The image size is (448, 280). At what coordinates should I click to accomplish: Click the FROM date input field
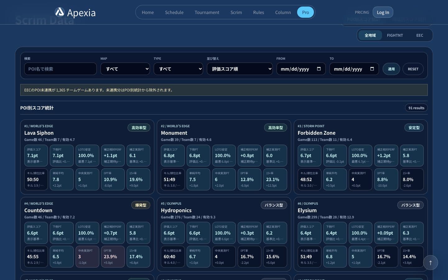pyautogui.click(x=301, y=69)
